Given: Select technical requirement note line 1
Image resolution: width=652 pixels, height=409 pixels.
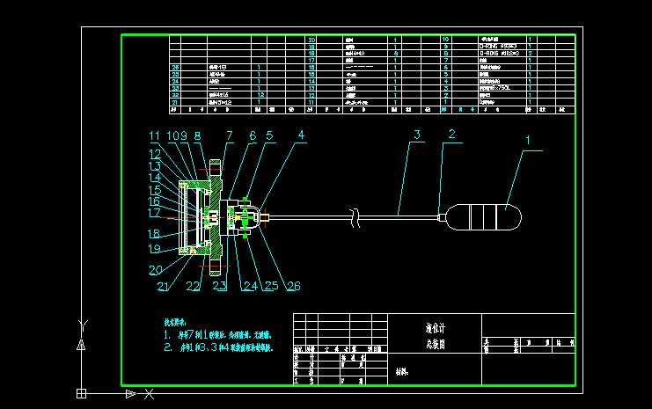Looking at the screenshot, I should tap(218, 334).
